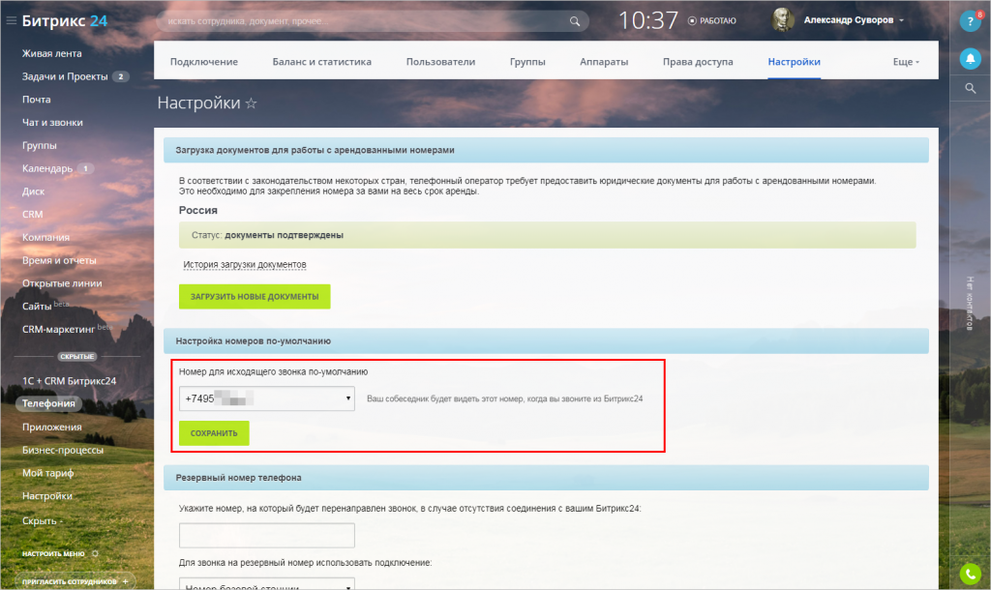991x590 pixels.
Task: Open the История загрузки документов link
Action: (245, 264)
